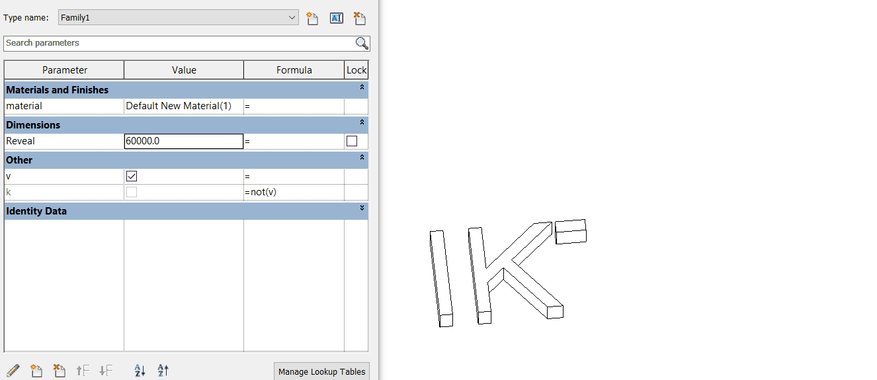The height and width of the screenshot is (380, 877).
Task: Delete the current family type icon
Action: pos(360,19)
